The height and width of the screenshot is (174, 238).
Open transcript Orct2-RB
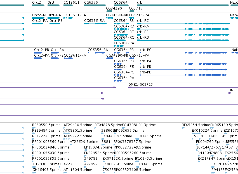(x=40, y=15)
